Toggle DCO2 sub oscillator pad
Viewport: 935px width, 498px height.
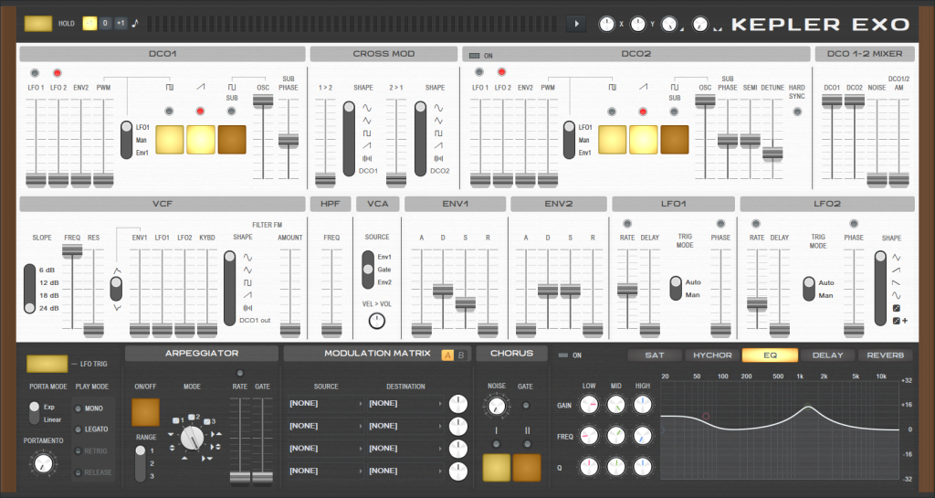(x=675, y=140)
